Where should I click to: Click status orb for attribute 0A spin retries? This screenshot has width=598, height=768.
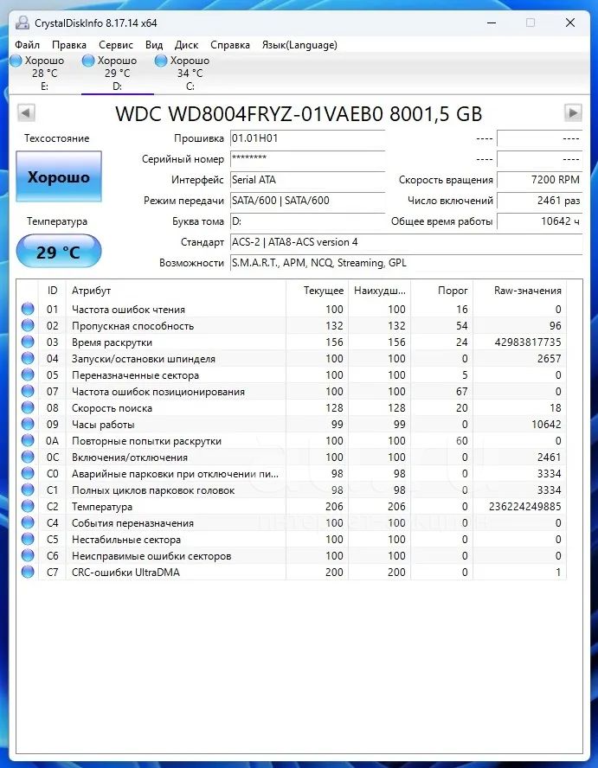click(x=28, y=440)
